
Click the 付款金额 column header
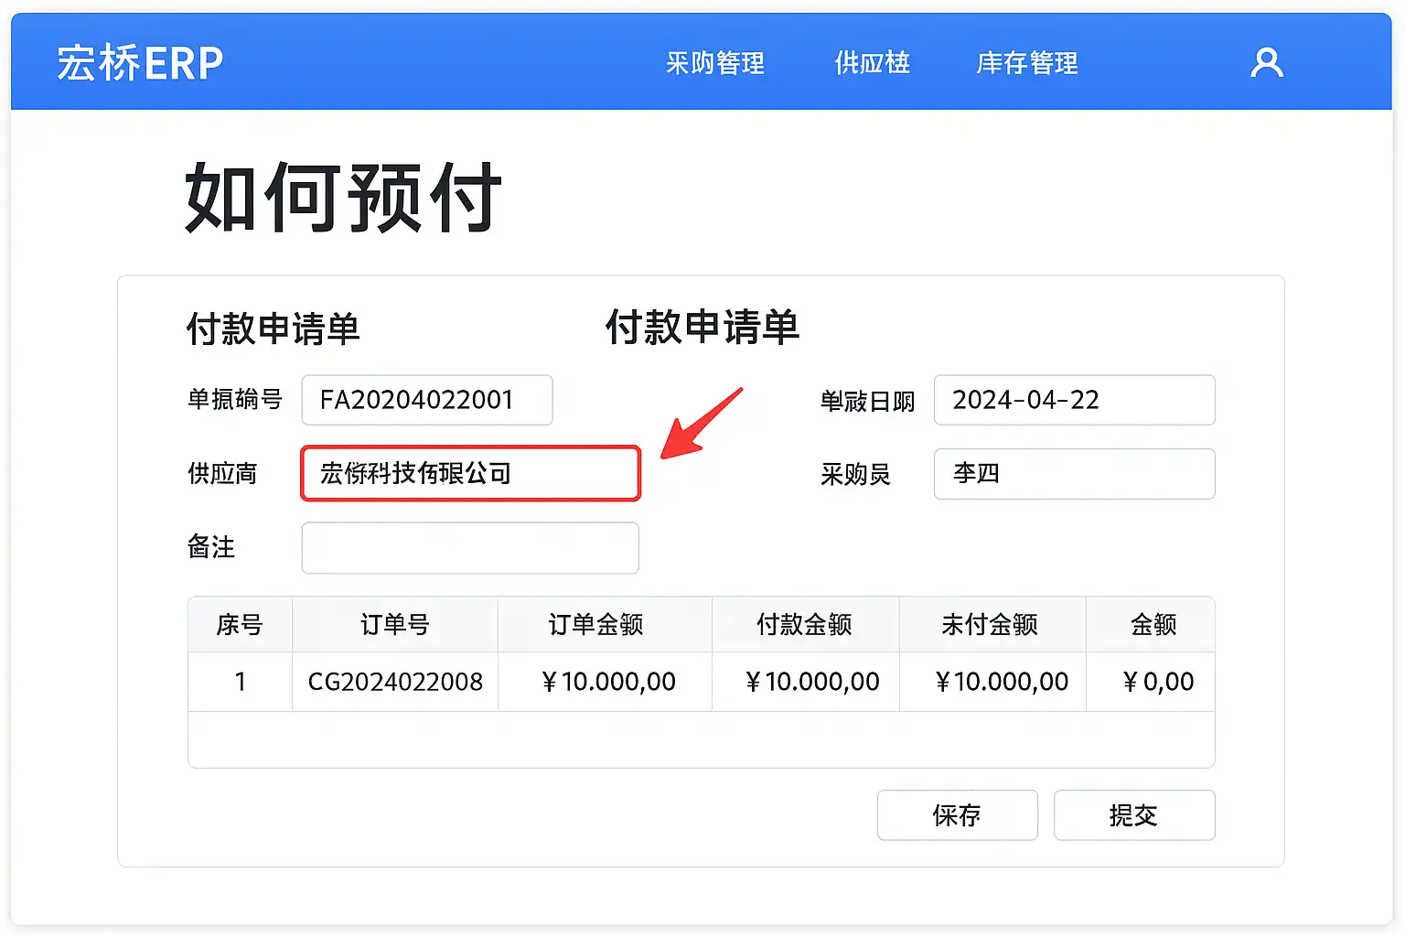(806, 625)
